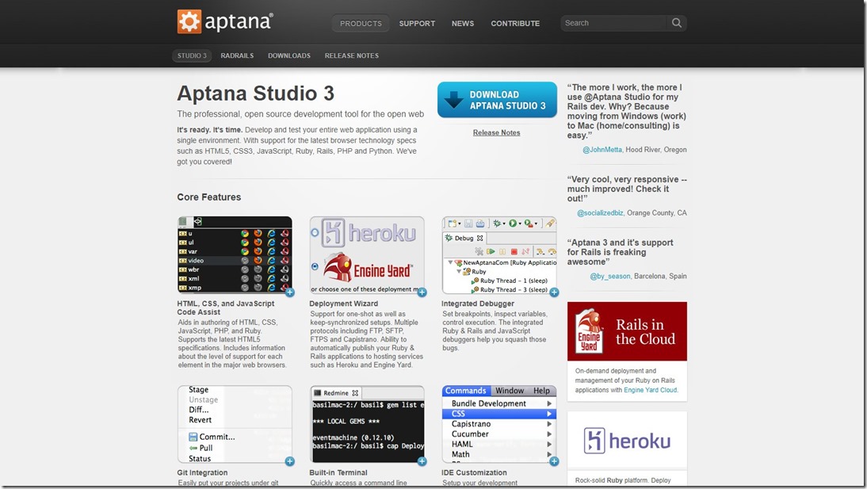Click the plus icon on Code Assist thumbnail
The image size is (867, 489).
pyautogui.click(x=290, y=292)
